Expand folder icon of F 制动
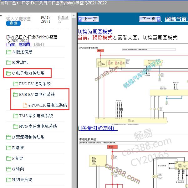The height and width of the screenshot is (188, 188). [x=9, y=159]
